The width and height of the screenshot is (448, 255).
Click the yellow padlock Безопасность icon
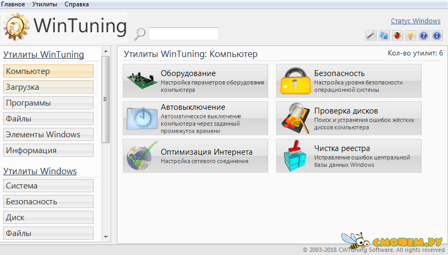[295, 81]
